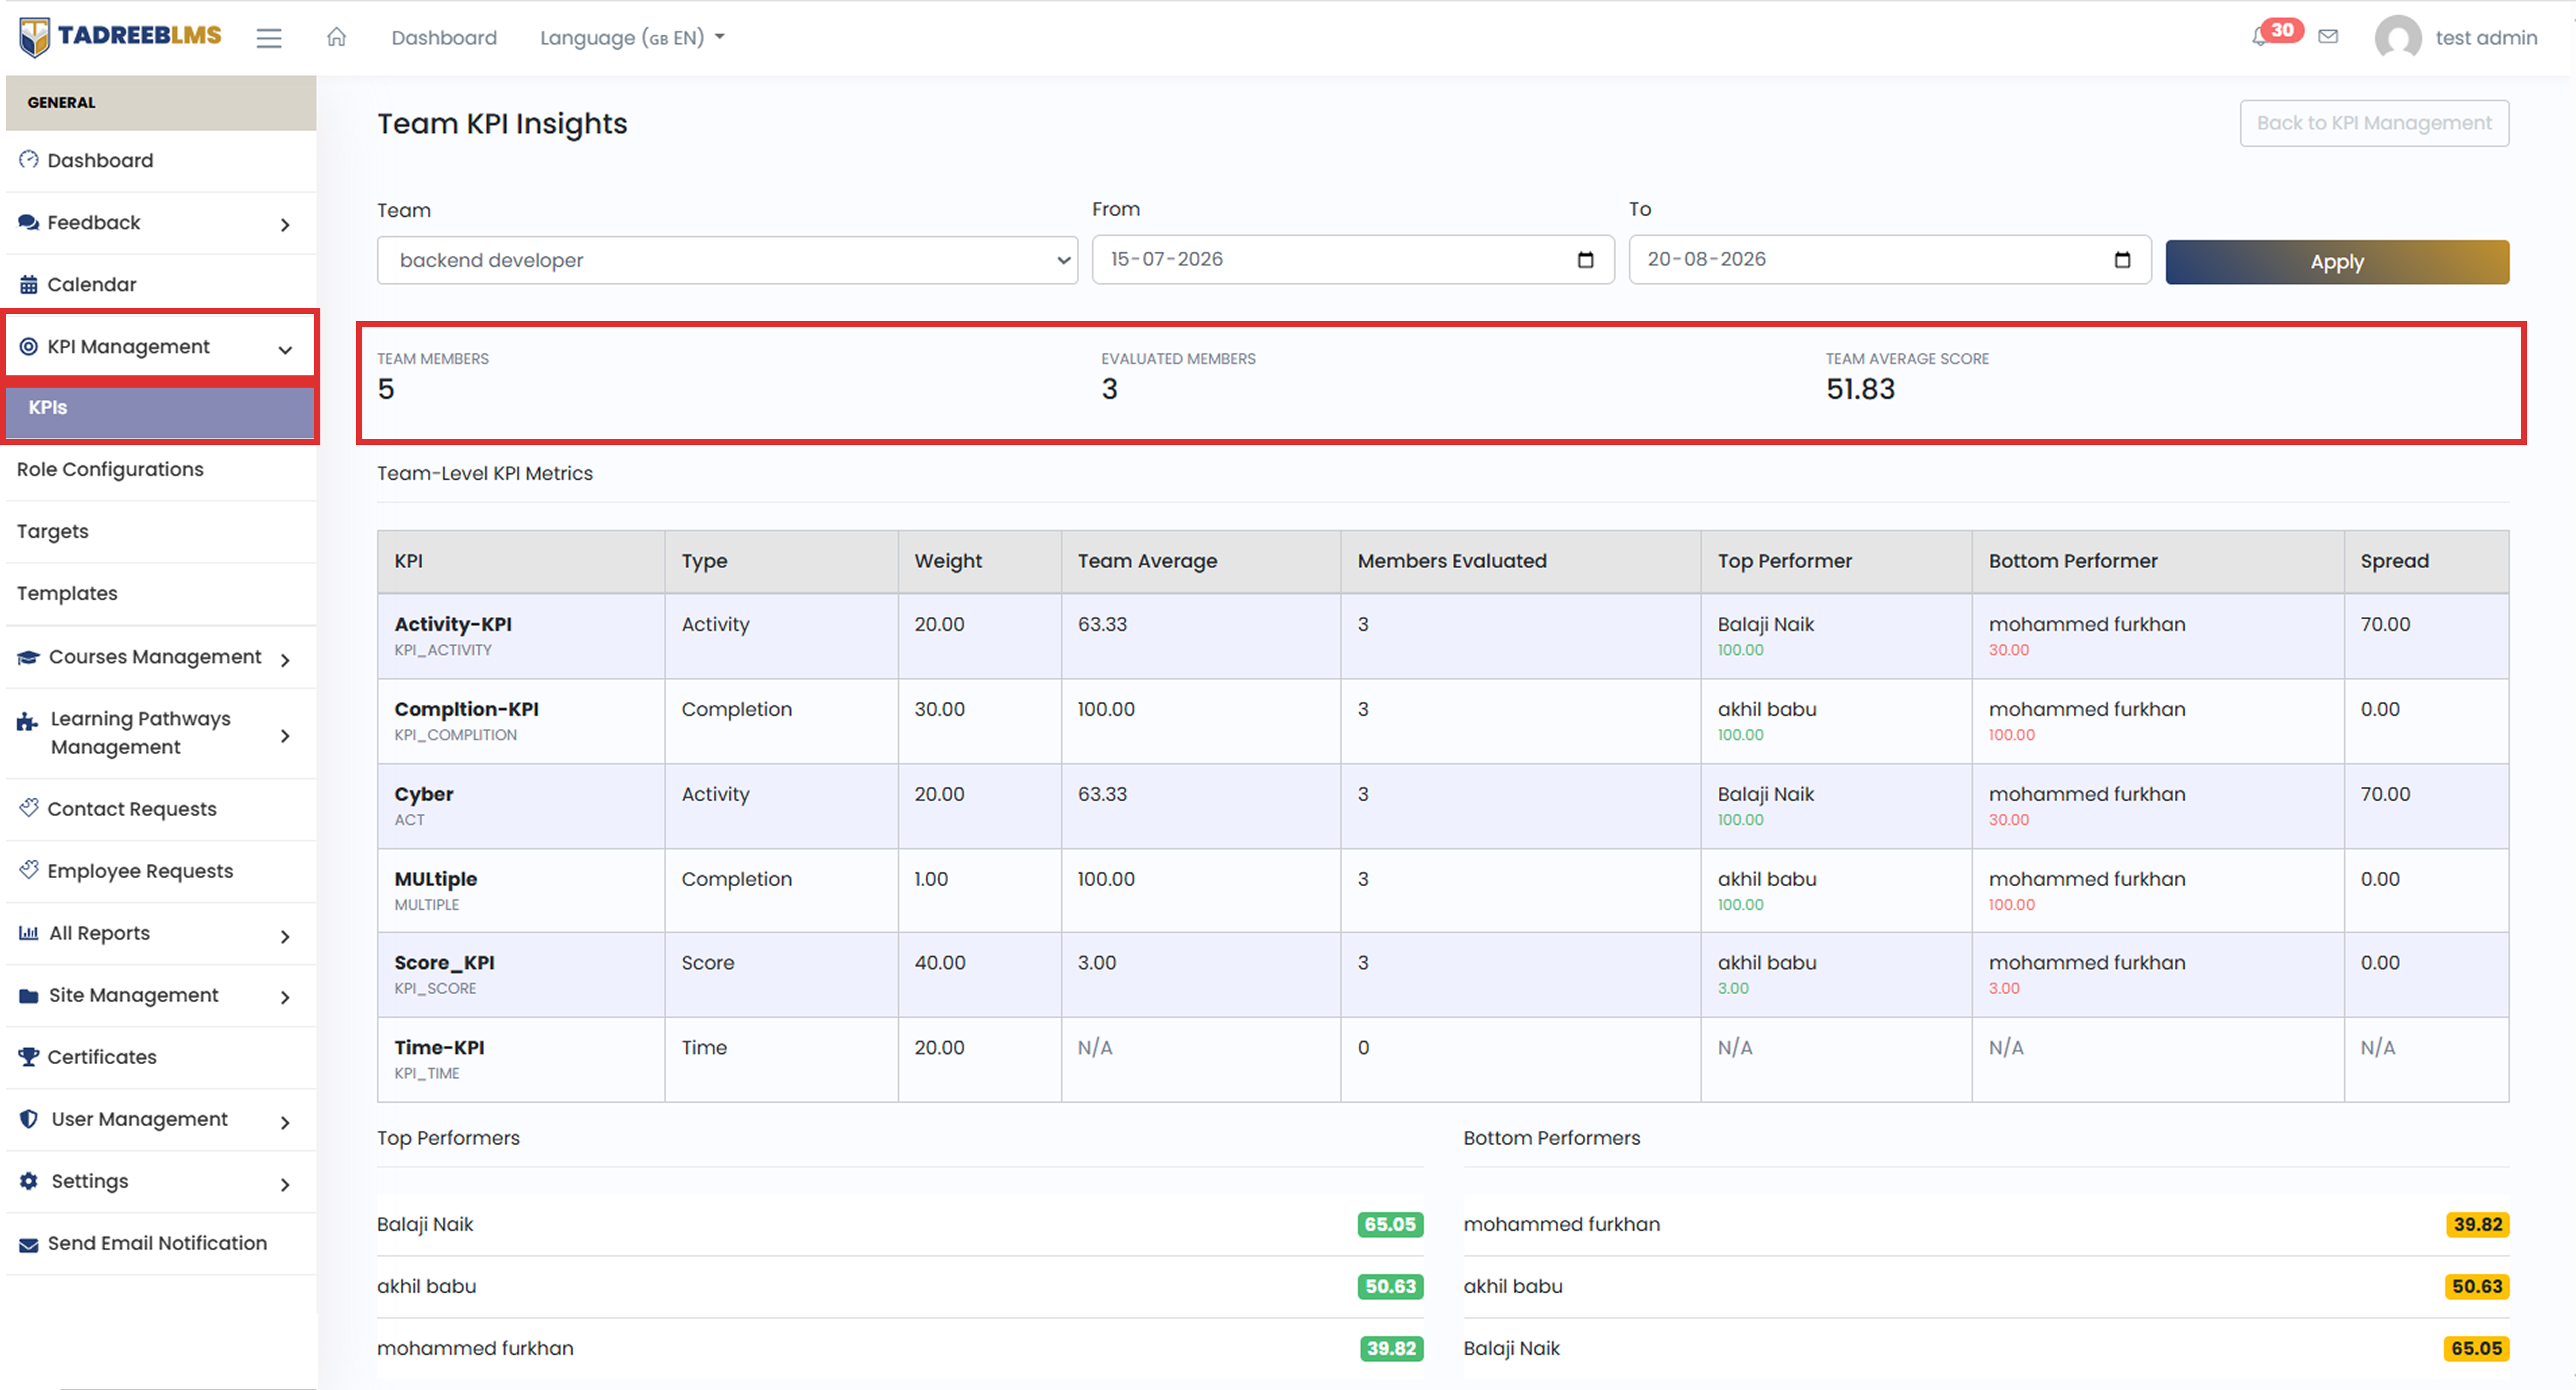Open Targets menu item
This screenshot has width=2576, height=1390.
(53, 532)
